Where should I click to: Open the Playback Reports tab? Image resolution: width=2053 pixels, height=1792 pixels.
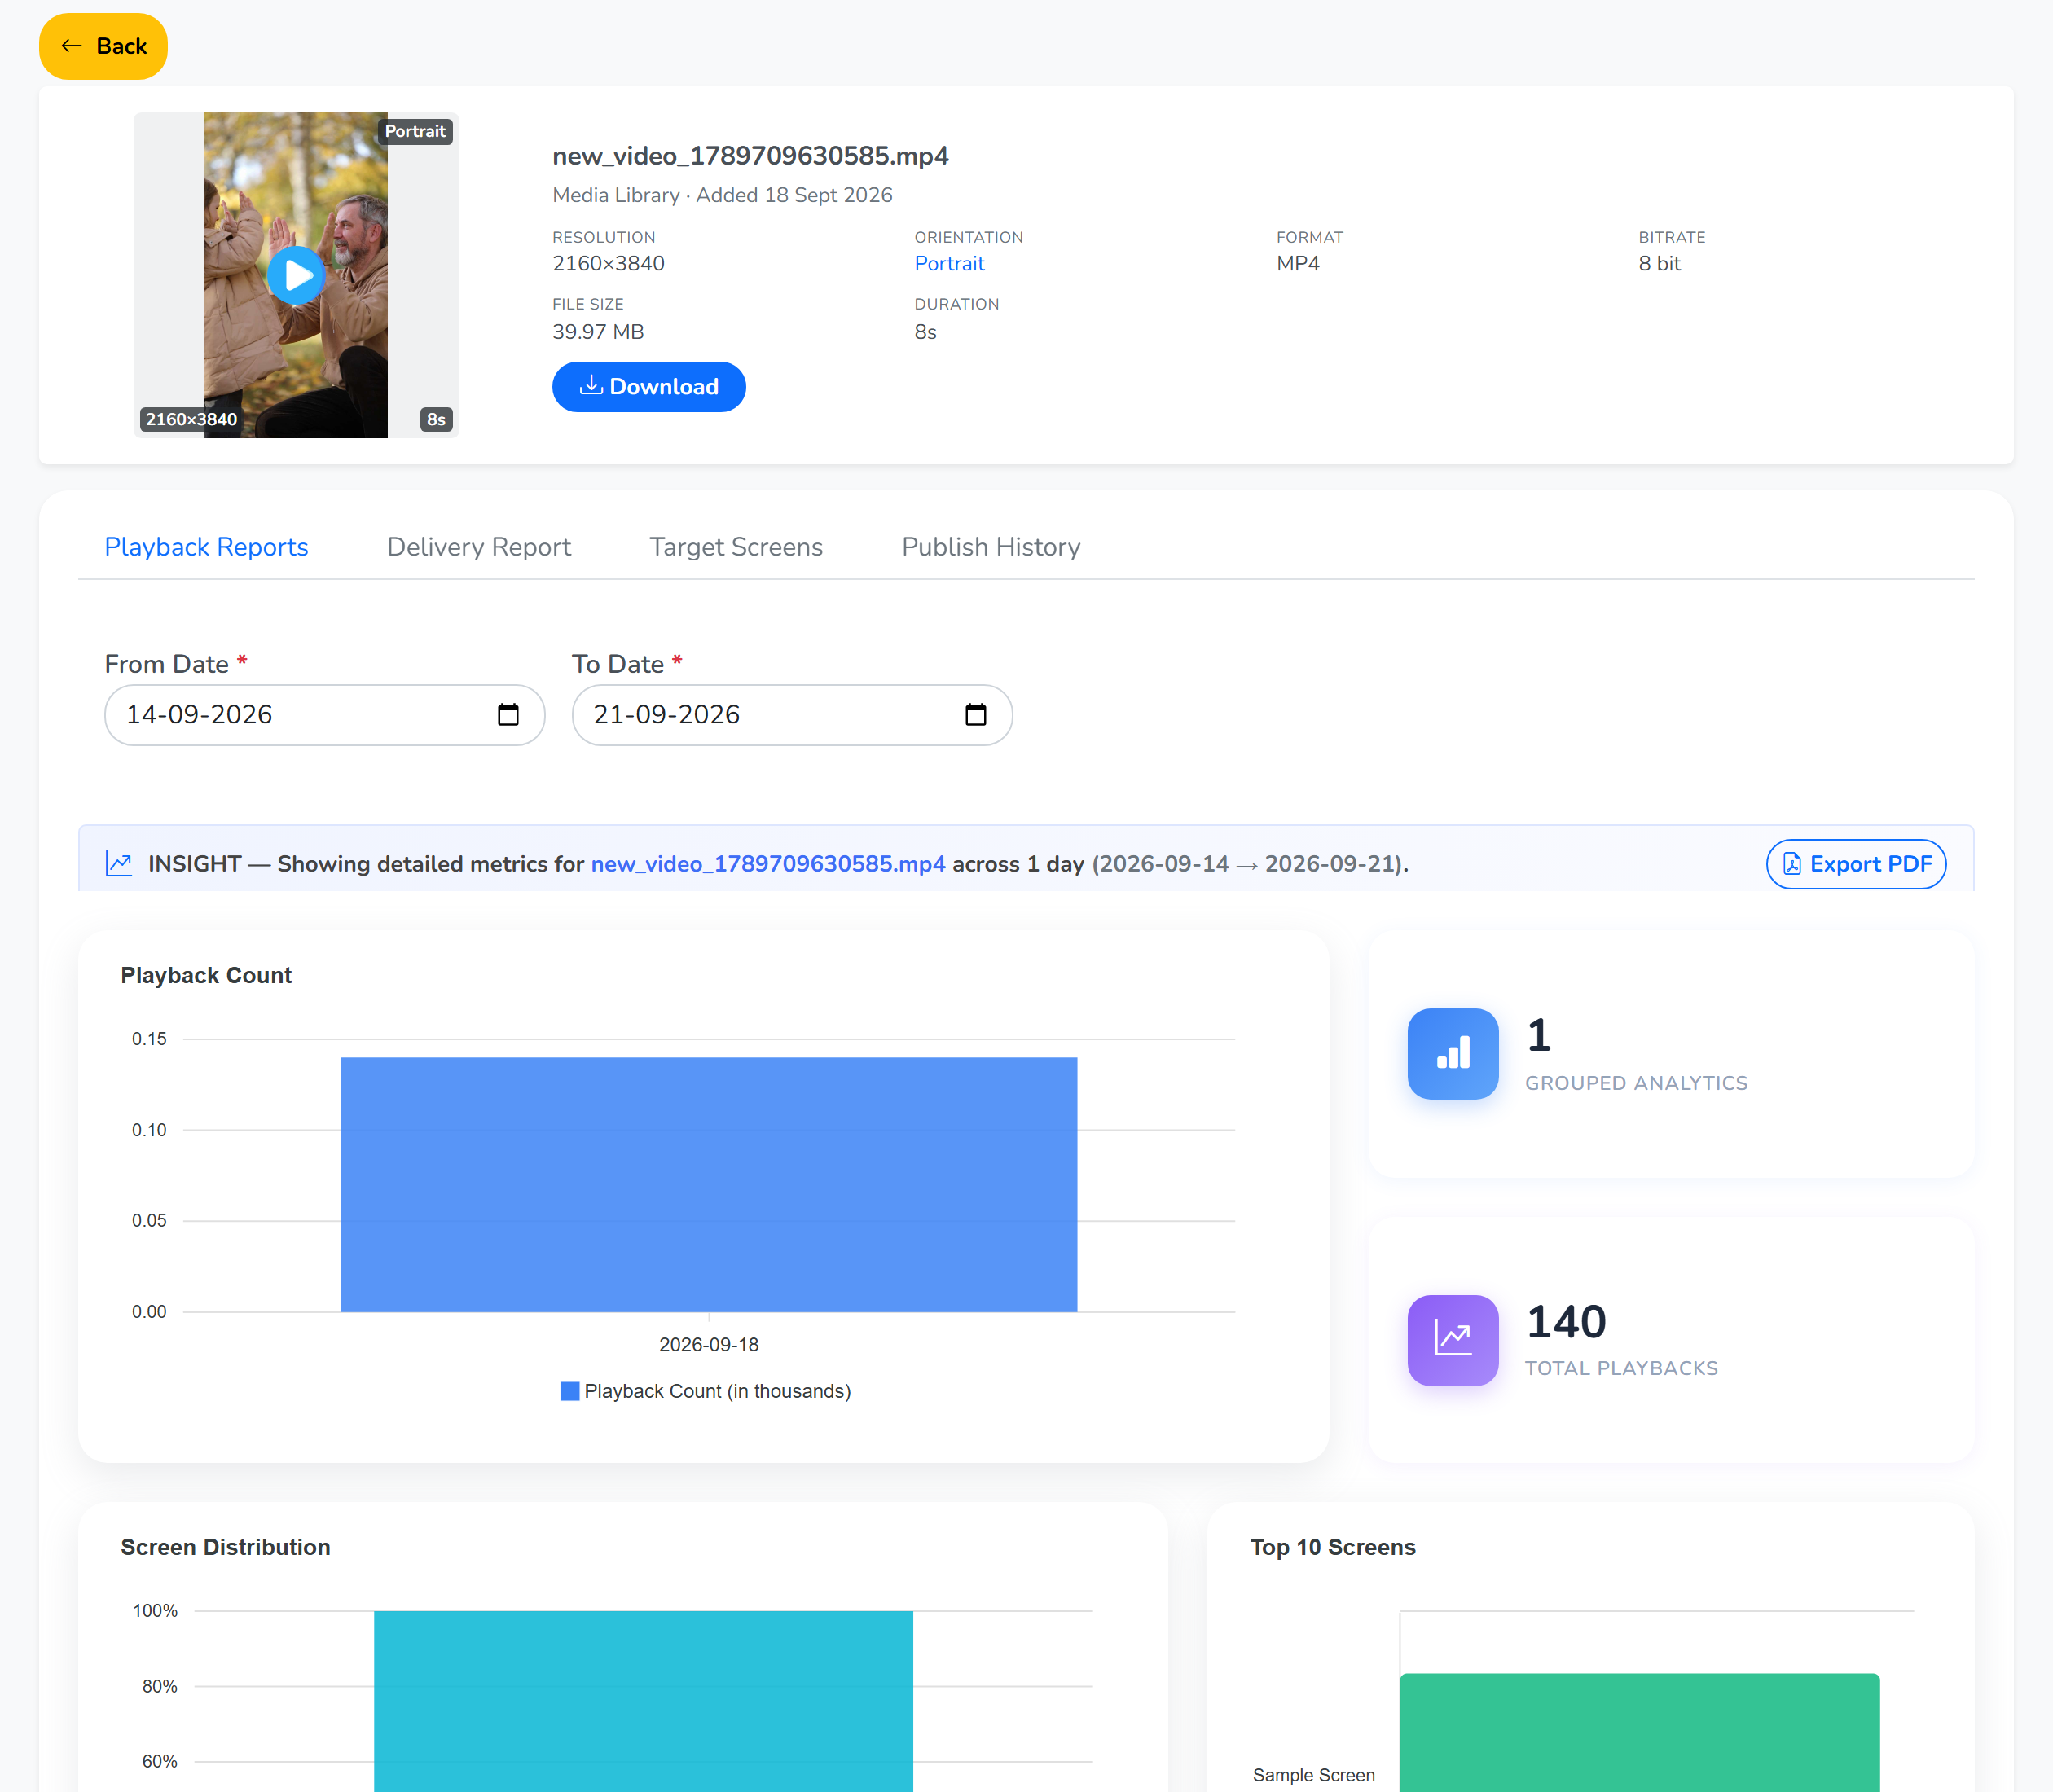[x=206, y=547]
